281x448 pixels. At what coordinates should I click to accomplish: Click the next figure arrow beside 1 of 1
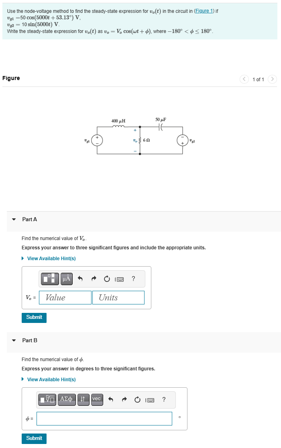pos(273,79)
